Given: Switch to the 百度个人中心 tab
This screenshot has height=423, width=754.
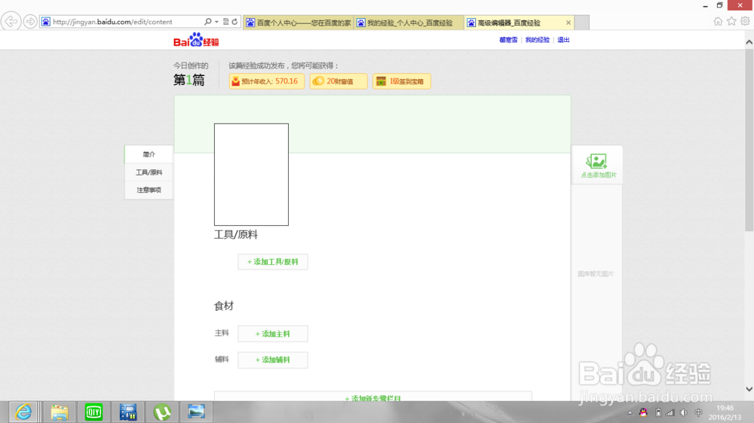Looking at the screenshot, I should (x=299, y=23).
